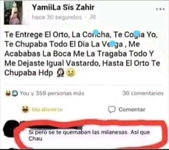The width and height of the screenshot is (169, 150).
Task: Click the 'hace 30 segundos' timestamp
Action: [57, 17]
